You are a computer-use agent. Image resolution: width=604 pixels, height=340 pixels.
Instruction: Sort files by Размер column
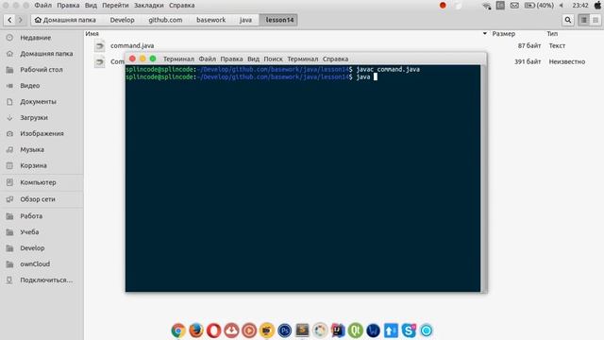pyautogui.click(x=503, y=34)
